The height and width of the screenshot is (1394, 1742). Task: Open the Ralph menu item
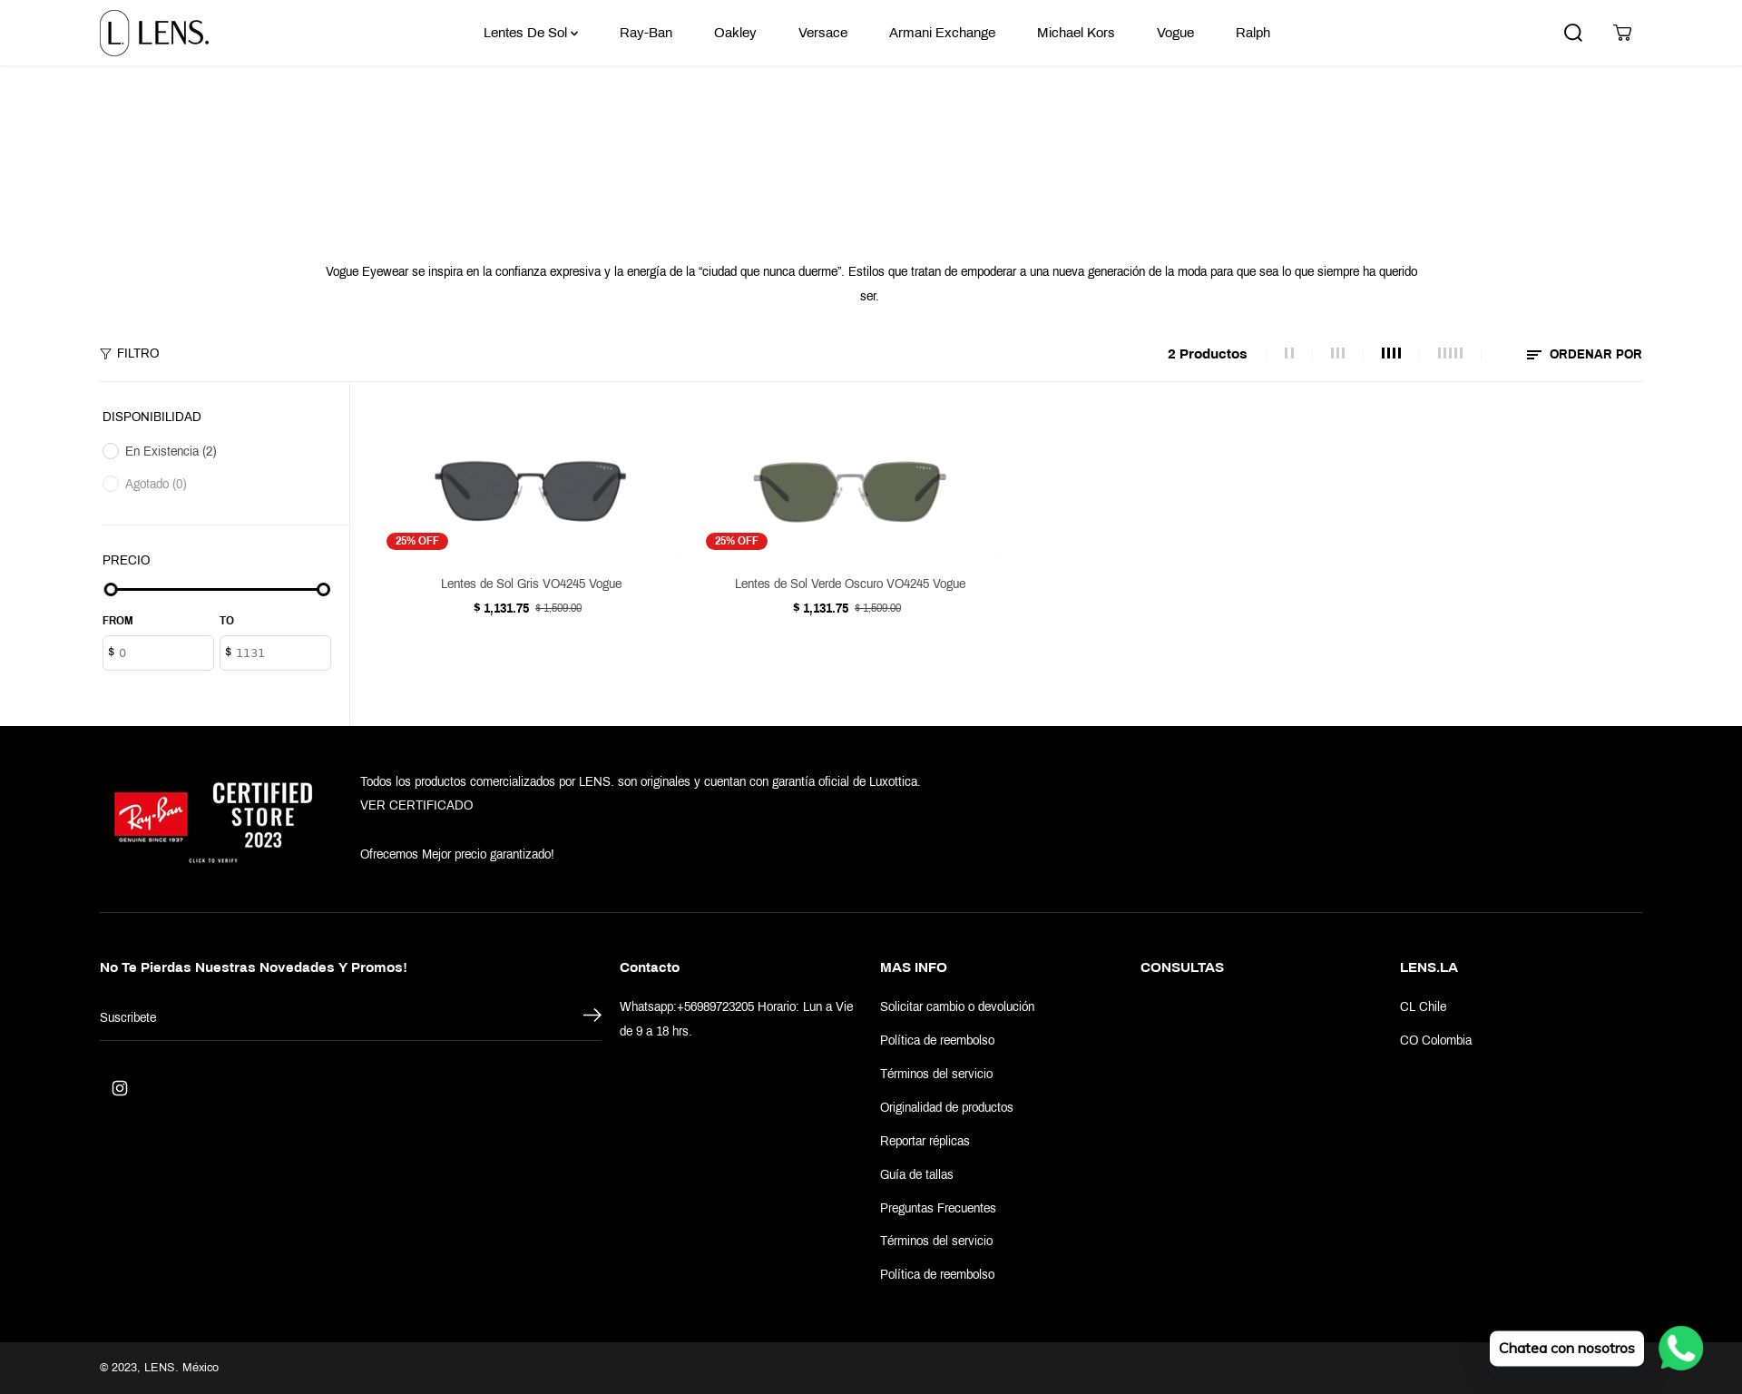pos(1253,33)
